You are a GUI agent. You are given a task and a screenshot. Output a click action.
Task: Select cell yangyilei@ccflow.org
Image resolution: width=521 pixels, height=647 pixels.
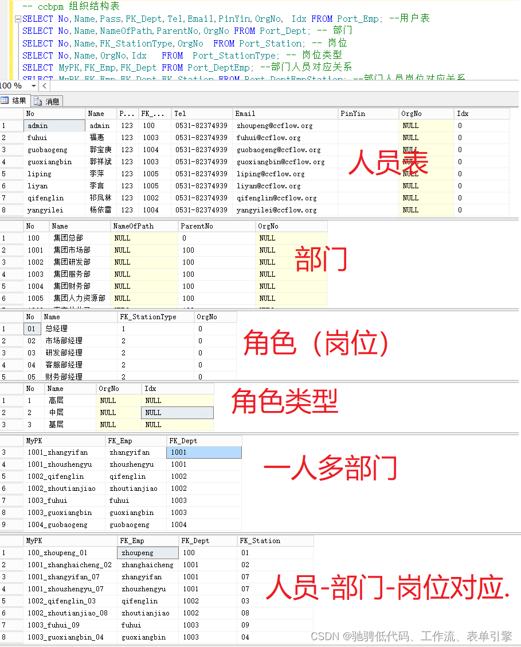[285, 210]
